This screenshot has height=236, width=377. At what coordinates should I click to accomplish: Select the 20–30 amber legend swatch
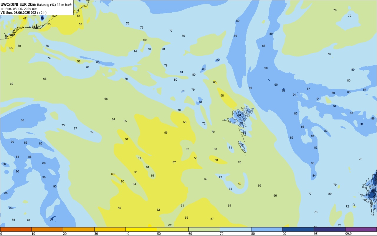[x=79, y=229]
